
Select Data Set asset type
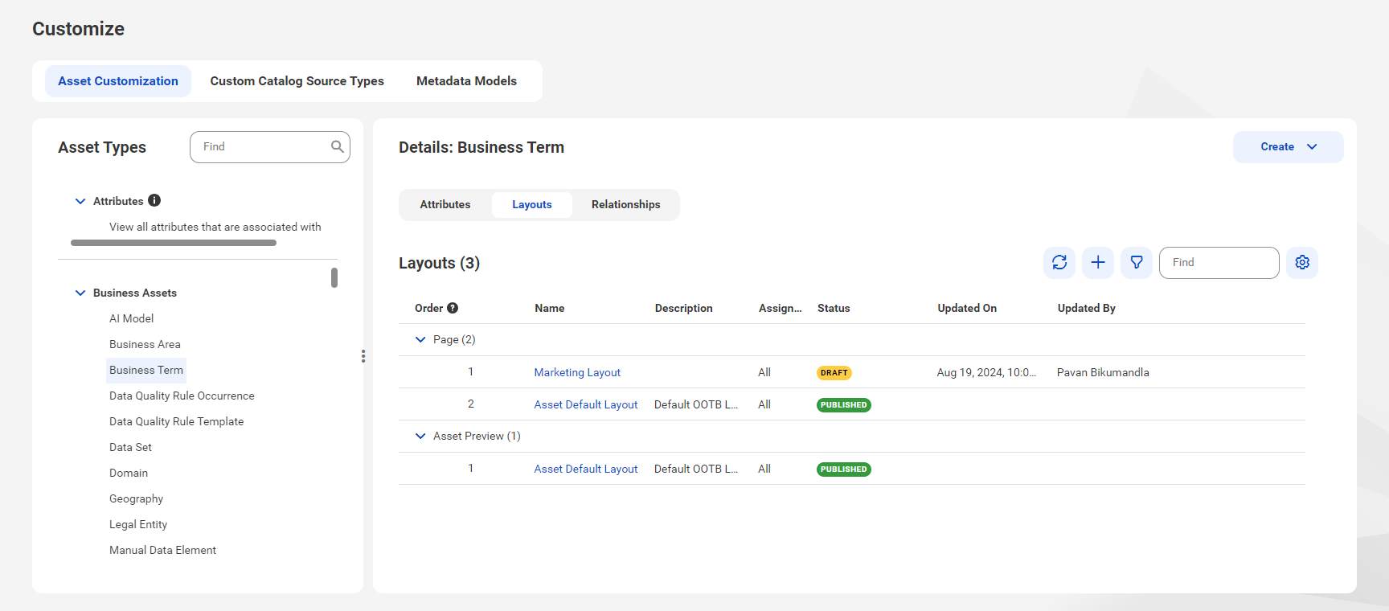(130, 447)
